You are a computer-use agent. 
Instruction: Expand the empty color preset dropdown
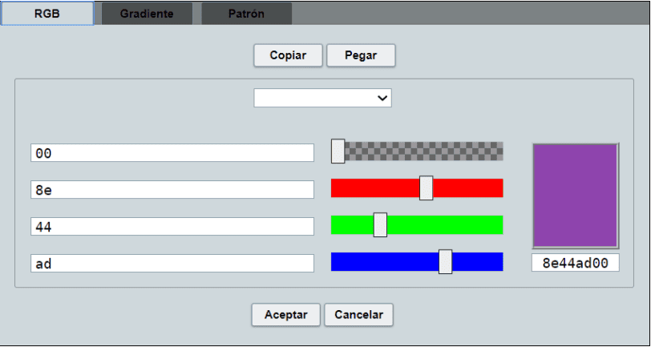tap(322, 98)
